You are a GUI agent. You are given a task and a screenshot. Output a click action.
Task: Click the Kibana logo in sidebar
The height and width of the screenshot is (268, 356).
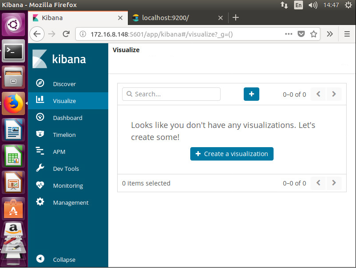coord(59,59)
